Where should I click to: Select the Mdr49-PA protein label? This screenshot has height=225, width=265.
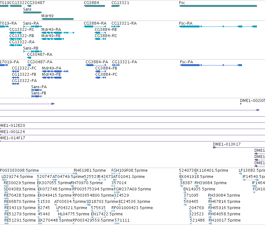click(52, 68)
